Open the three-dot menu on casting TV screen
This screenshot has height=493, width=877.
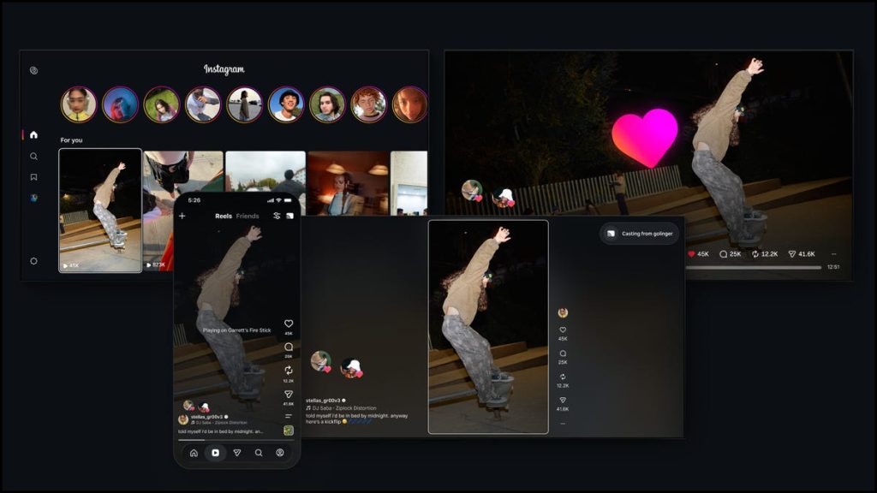(563, 424)
